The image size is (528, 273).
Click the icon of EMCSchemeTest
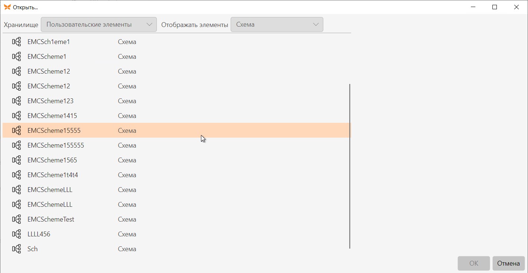[16, 219]
